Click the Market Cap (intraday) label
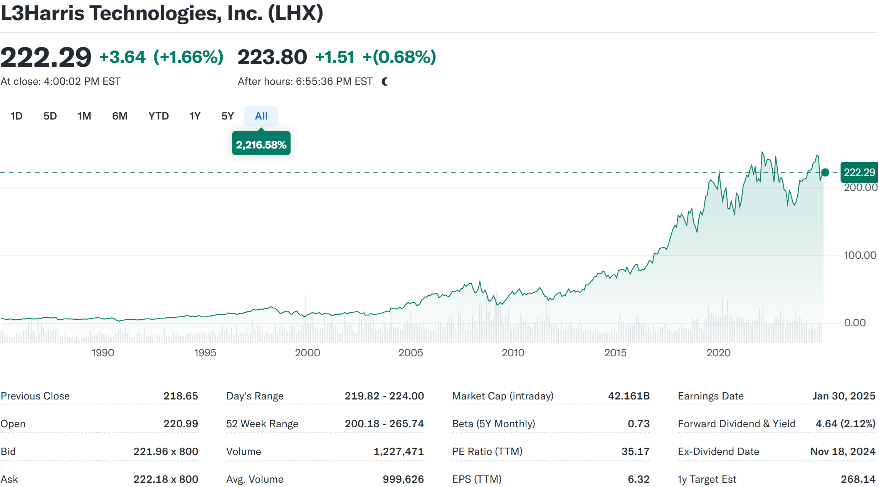 503,396
